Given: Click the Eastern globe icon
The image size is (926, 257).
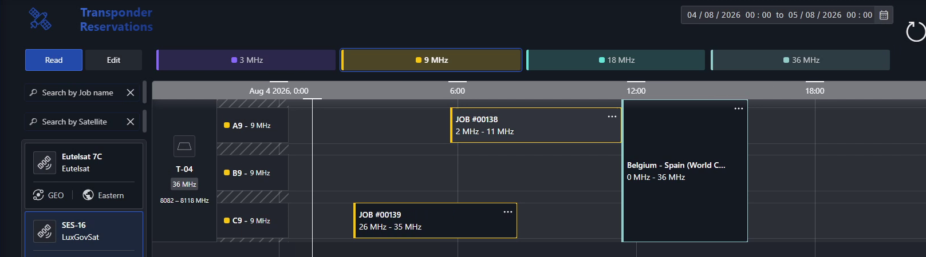Looking at the screenshot, I should (x=88, y=195).
